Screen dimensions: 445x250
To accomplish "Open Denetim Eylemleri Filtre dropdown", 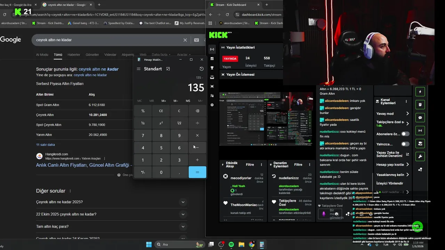I will (298, 165).
